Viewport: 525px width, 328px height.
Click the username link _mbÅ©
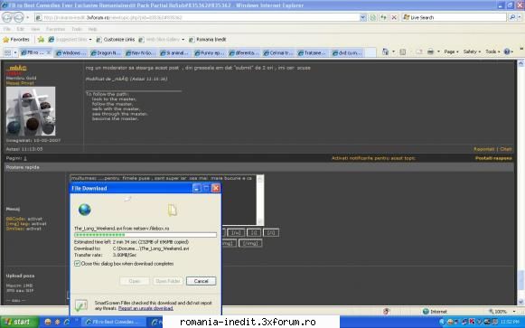17,68
